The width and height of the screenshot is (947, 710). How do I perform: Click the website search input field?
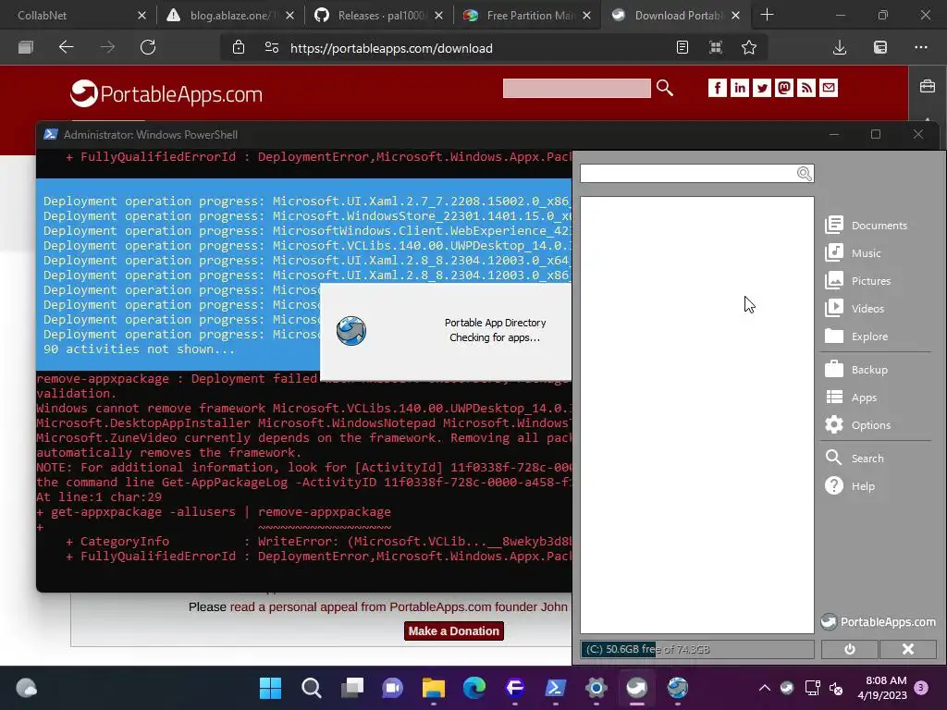pyautogui.click(x=577, y=88)
